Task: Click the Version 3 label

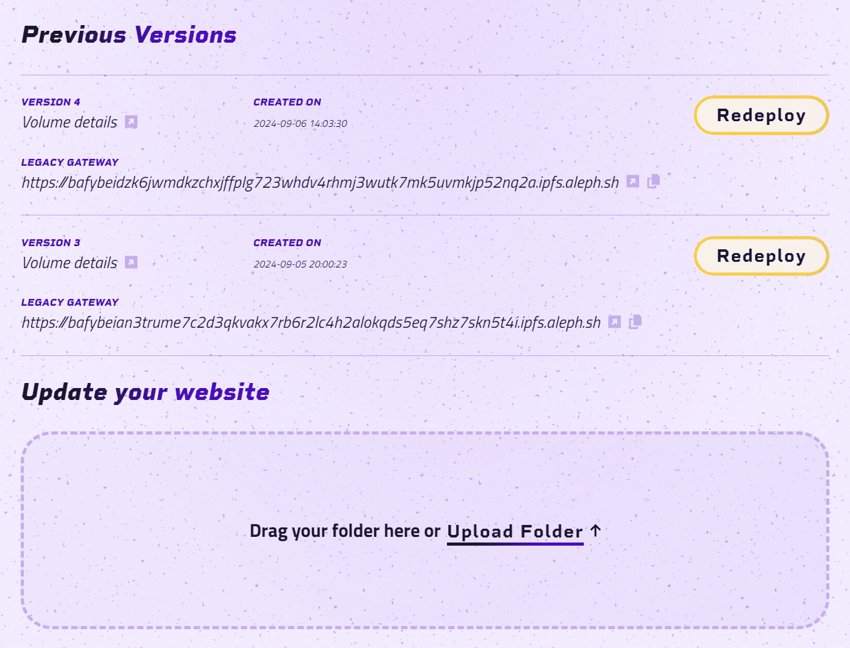Action: click(50, 242)
